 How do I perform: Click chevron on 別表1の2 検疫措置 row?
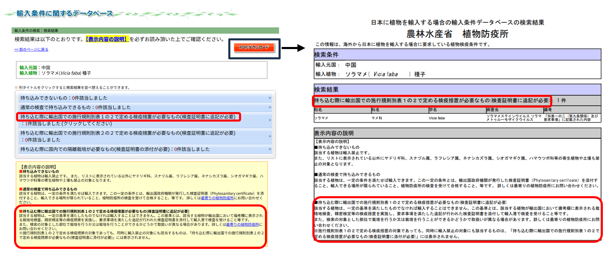click(270, 120)
